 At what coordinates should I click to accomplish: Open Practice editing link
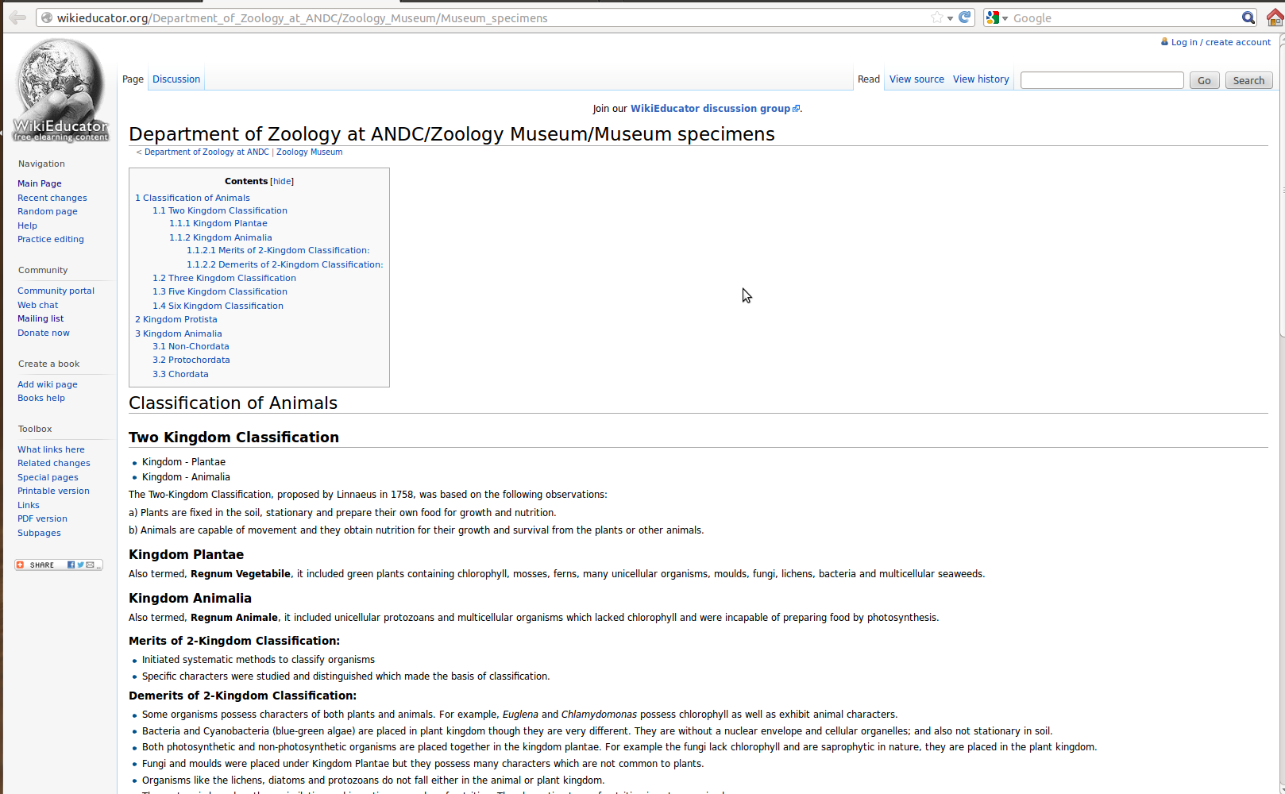tap(51, 239)
